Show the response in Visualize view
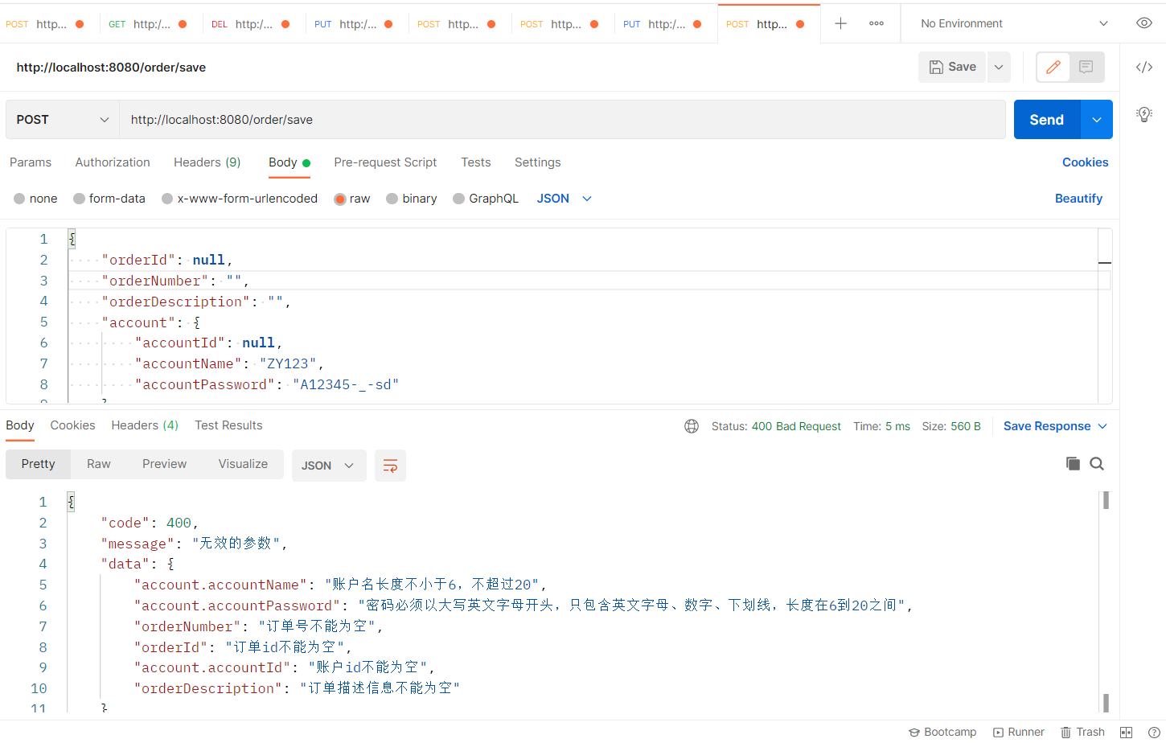This screenshot has width=1166, height=743. click(243, 464)
